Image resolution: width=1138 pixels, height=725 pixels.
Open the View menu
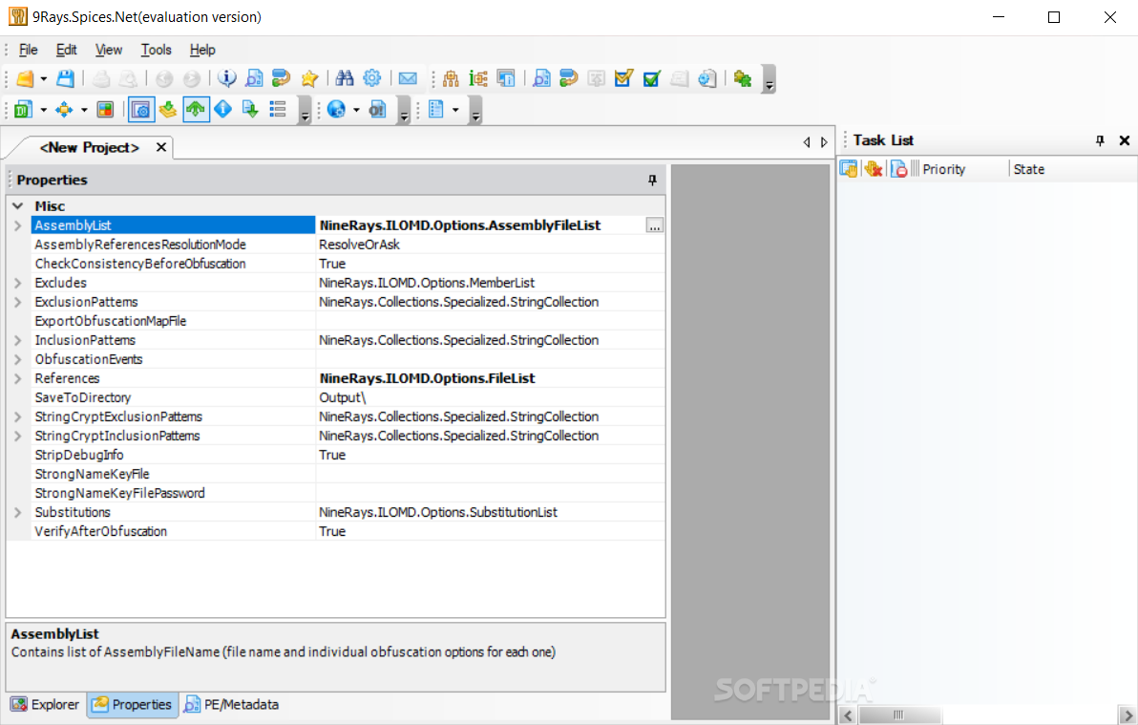(108, 50)
